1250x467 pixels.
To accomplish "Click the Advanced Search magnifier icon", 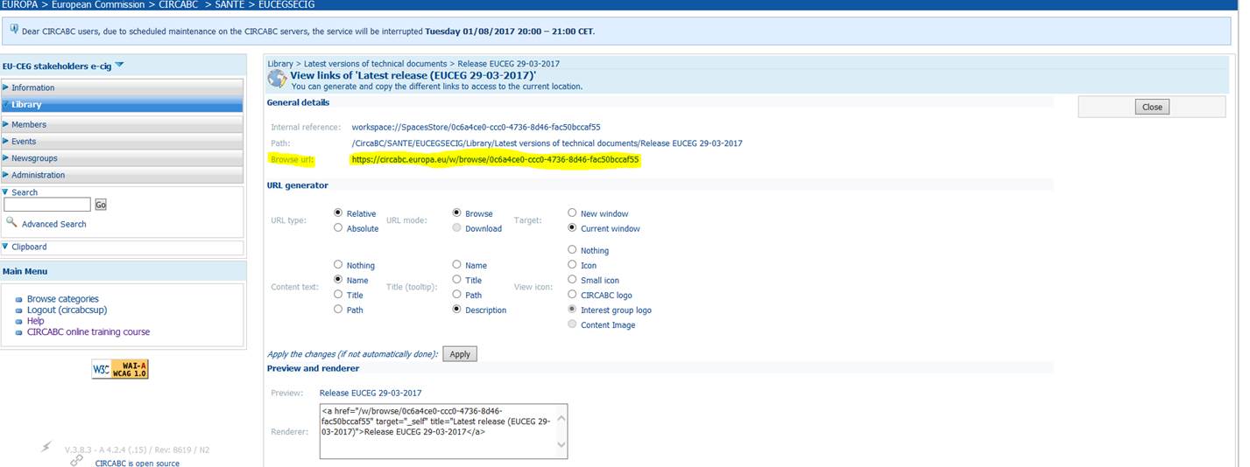I will point(11,222).
